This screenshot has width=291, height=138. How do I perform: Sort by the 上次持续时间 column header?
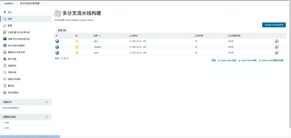234,36
